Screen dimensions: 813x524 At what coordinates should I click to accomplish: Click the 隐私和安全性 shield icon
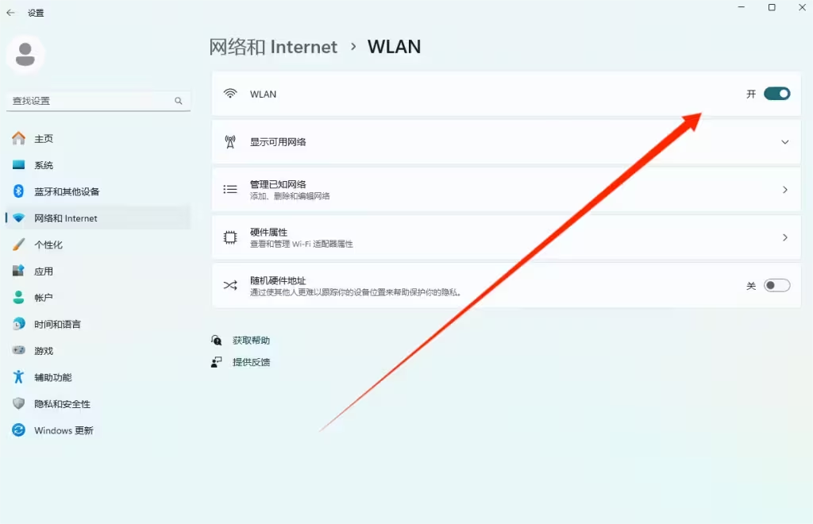[x=19, y=403]
